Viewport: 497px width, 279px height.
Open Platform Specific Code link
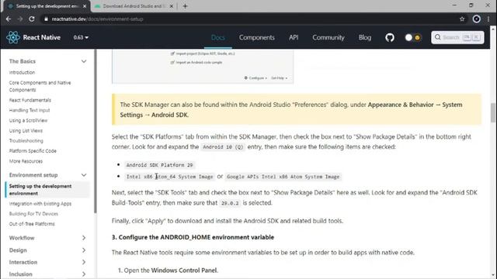pos(33,151)
